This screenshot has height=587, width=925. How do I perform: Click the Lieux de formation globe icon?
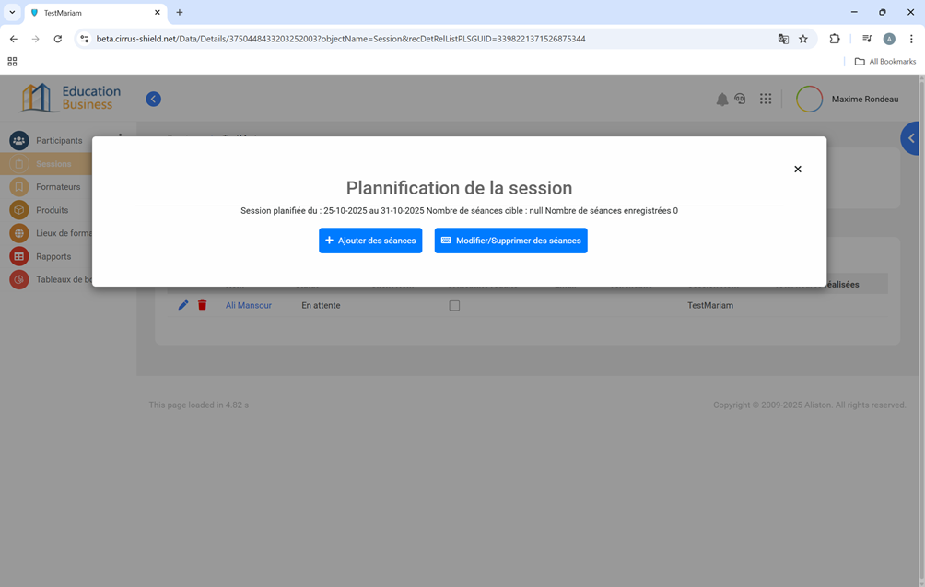[x=18, y=233]
